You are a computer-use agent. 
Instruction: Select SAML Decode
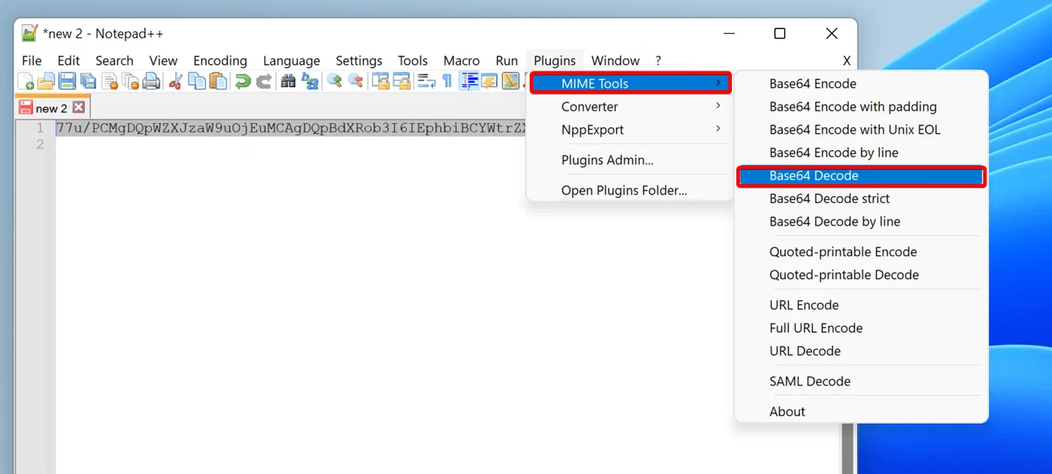[x=861, y=382]
